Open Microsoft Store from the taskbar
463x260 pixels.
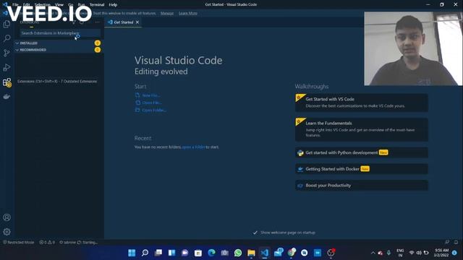pos(198,253)
